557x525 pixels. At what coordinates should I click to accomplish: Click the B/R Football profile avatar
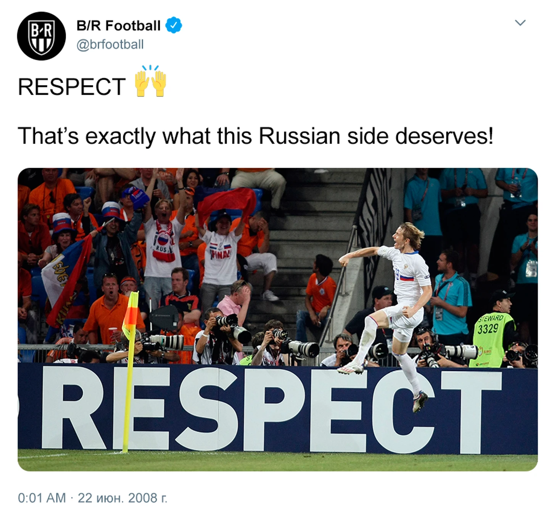(41, 36)
